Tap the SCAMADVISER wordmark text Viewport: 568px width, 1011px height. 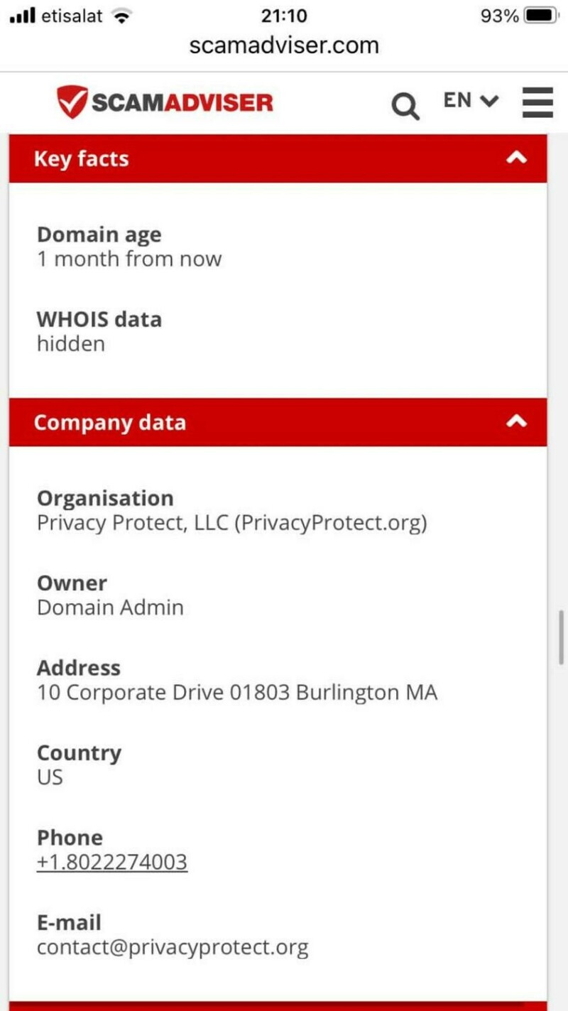[182, 102]
